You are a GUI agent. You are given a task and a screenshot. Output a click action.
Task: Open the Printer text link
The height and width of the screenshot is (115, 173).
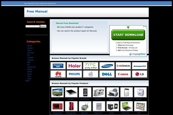point(112,99)
